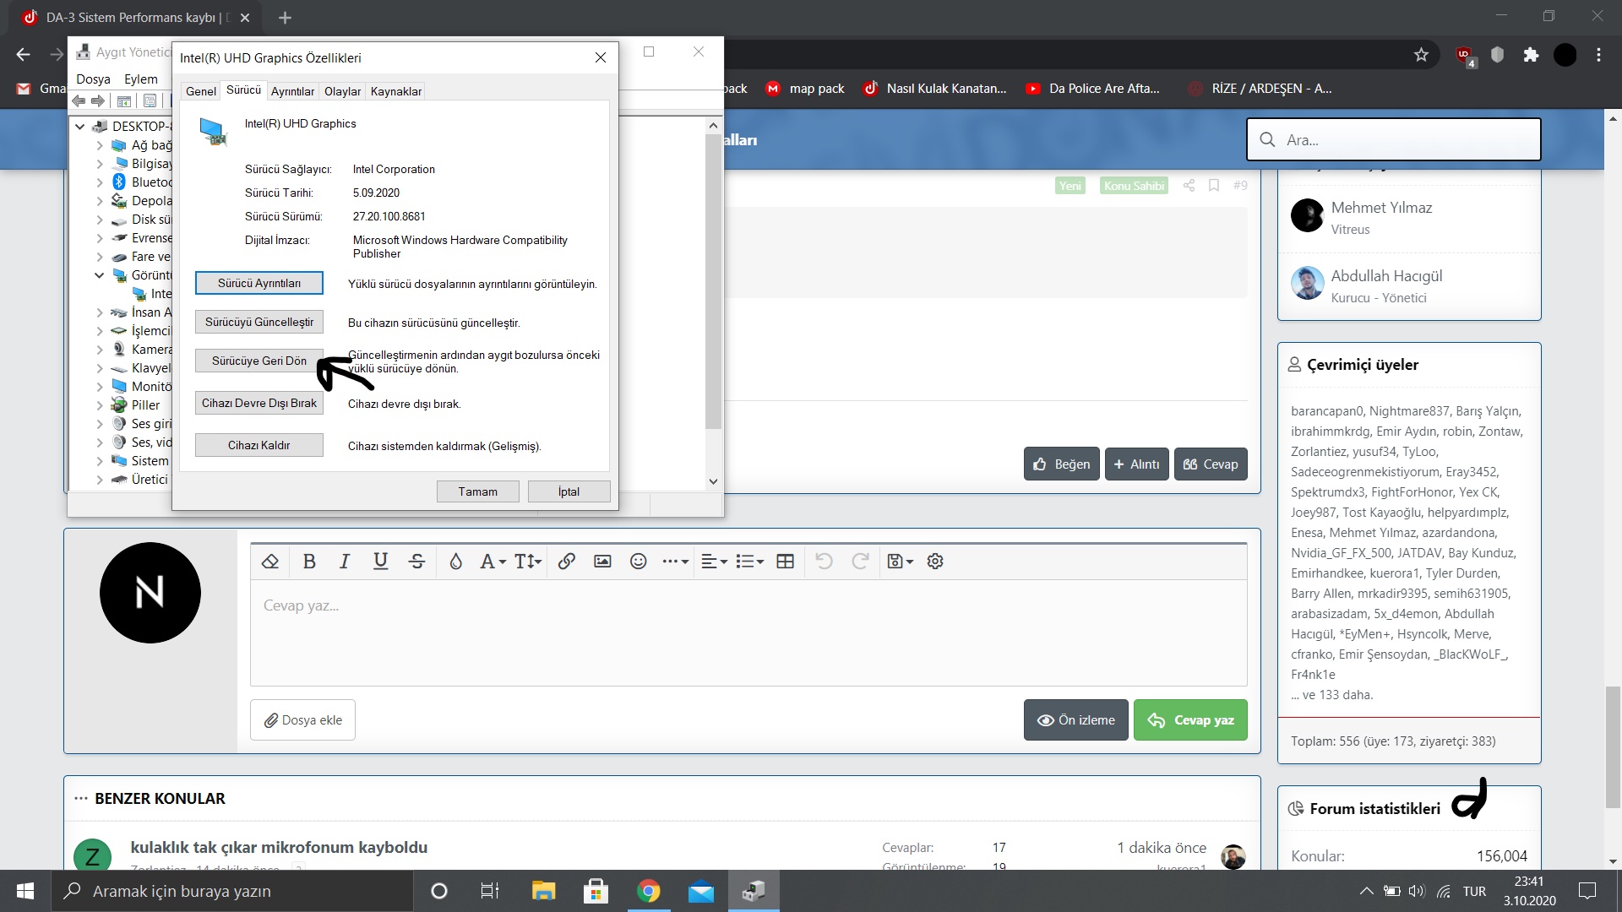The height and width of the screenshot is (912, 1622).
Task: Click the Sürücüyü Güncelleştir button
Action: [x=259, y=322]
